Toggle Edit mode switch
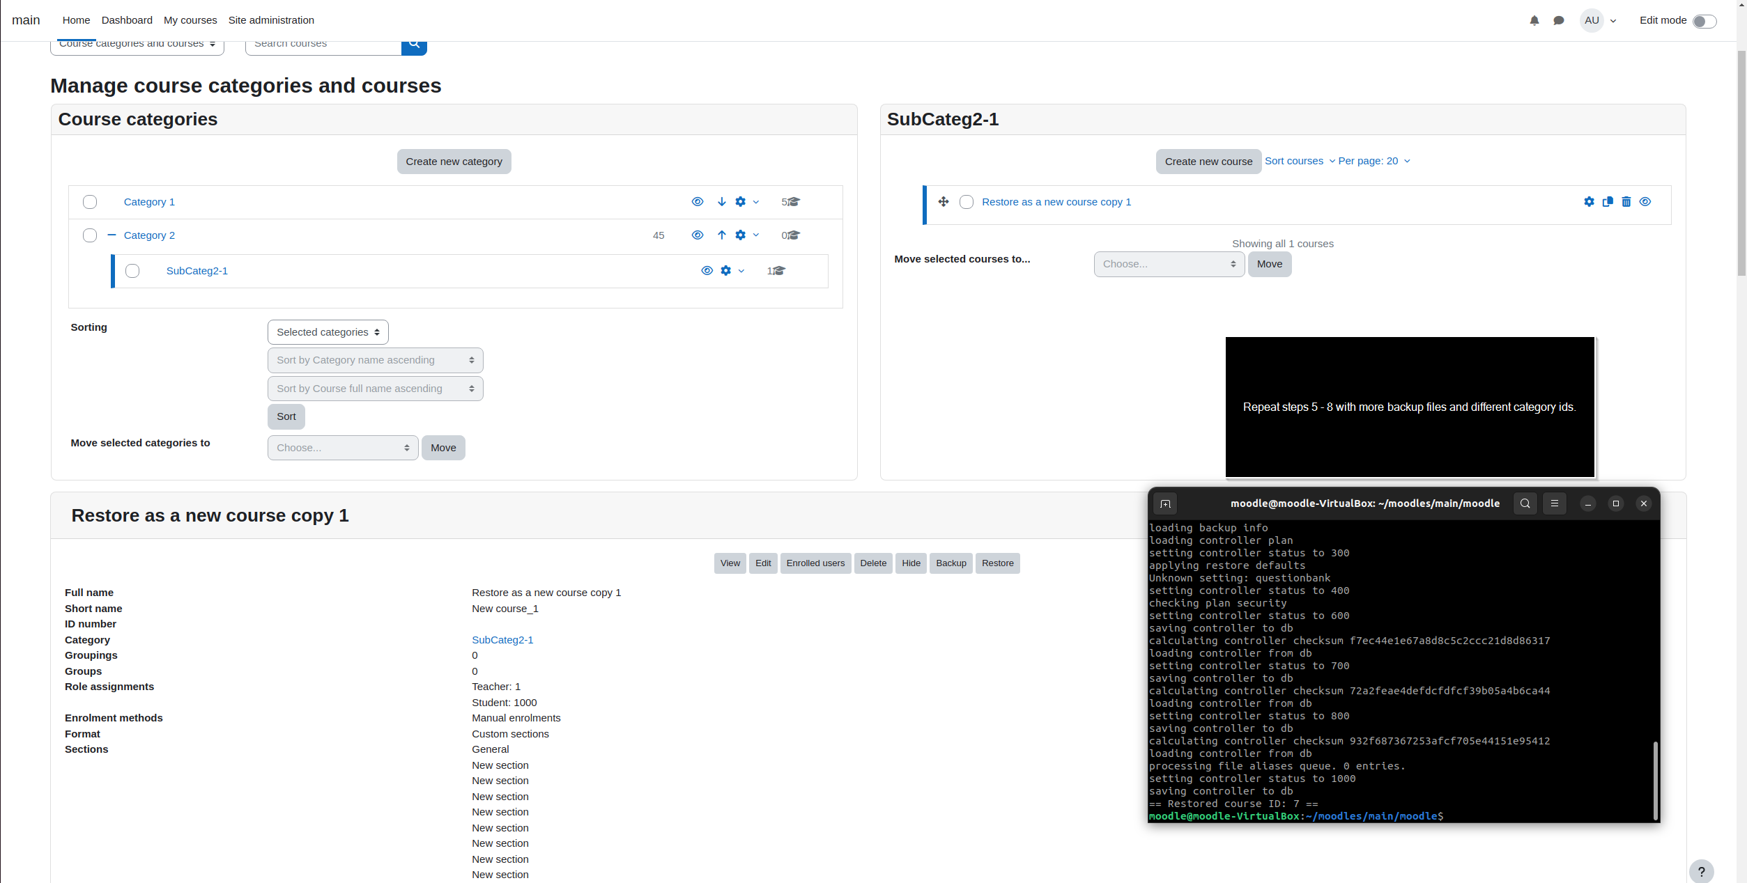The image size is (1747, 883). coord(1704,21)
